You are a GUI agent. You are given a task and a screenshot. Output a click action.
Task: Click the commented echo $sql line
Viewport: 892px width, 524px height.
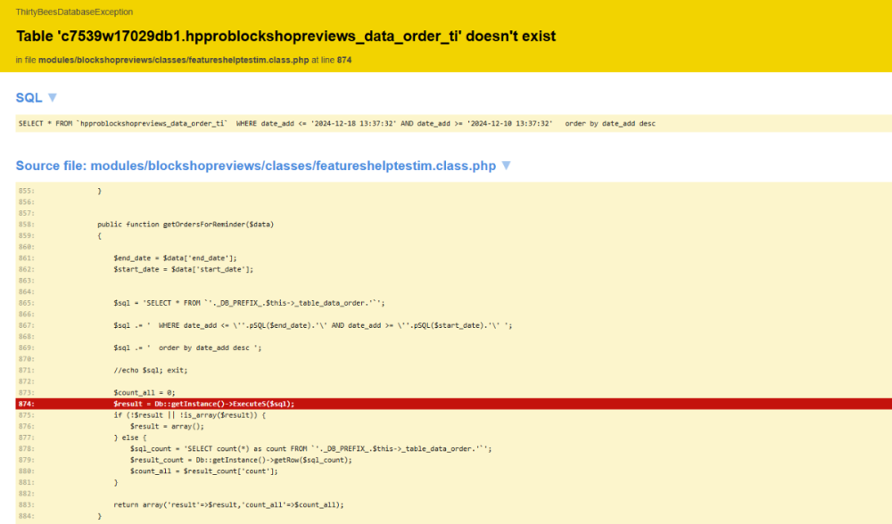tap(151, 370)
